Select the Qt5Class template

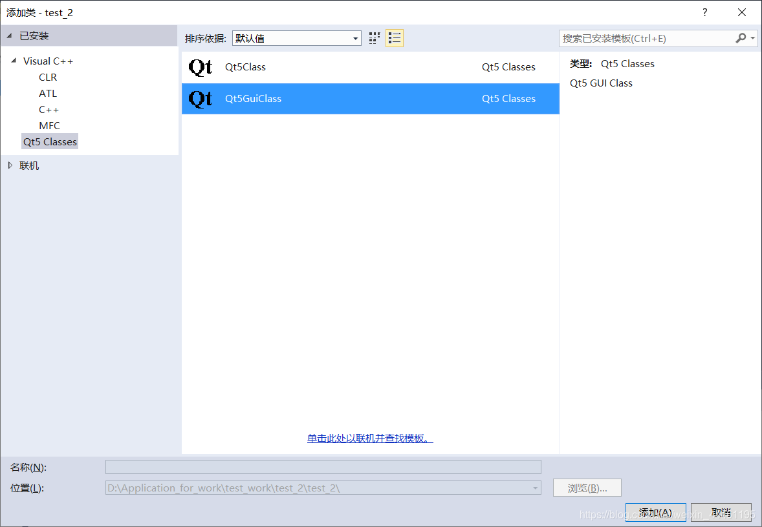pos(370,67)
